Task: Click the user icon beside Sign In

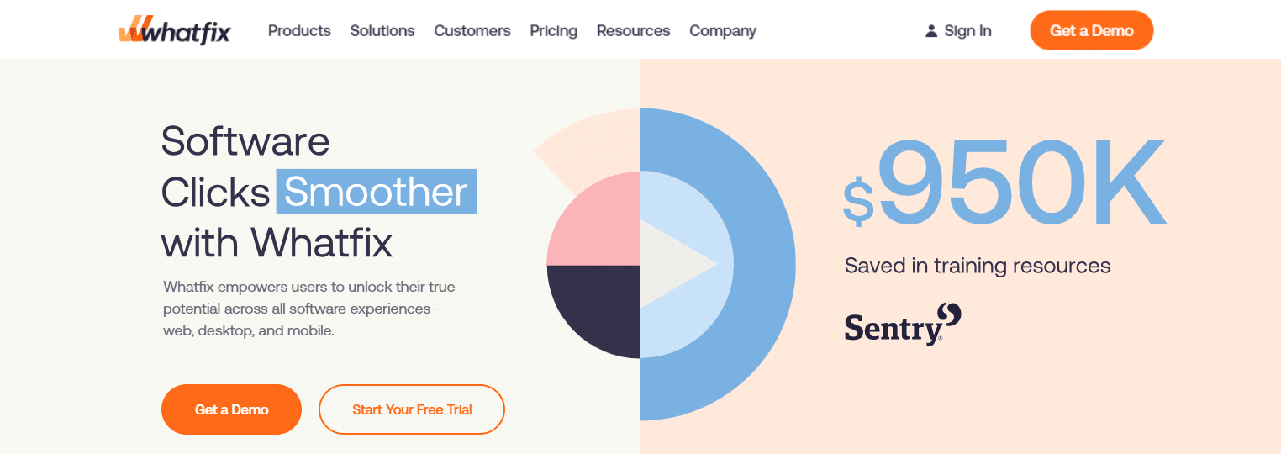Action: pos(931,31)
